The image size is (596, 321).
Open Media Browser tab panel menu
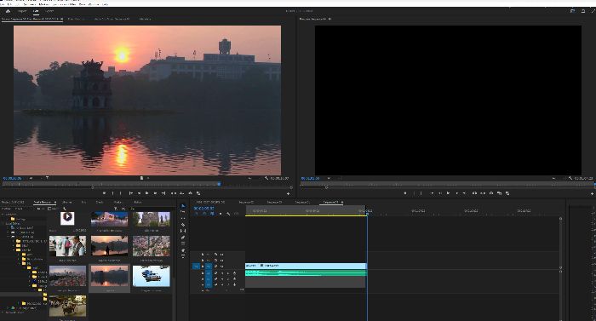tap(55, 202)
